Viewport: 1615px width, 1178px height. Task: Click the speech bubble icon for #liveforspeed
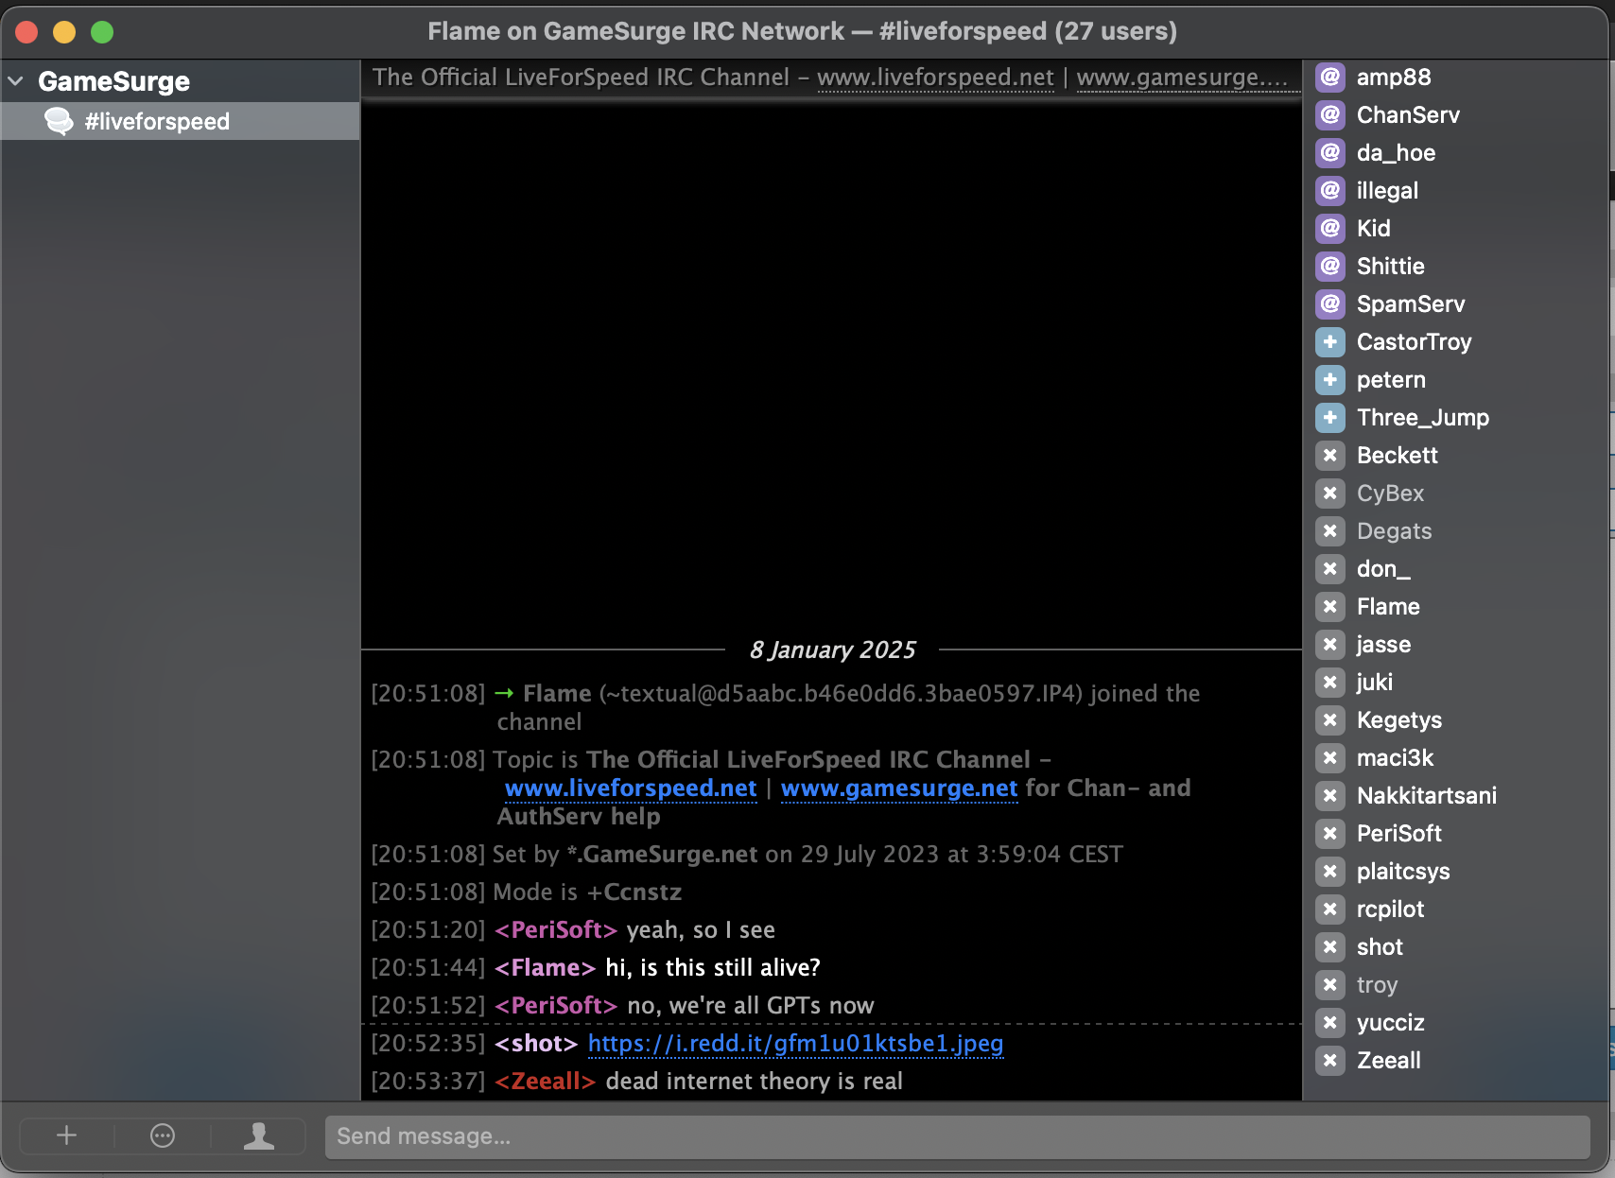(59, 121)
